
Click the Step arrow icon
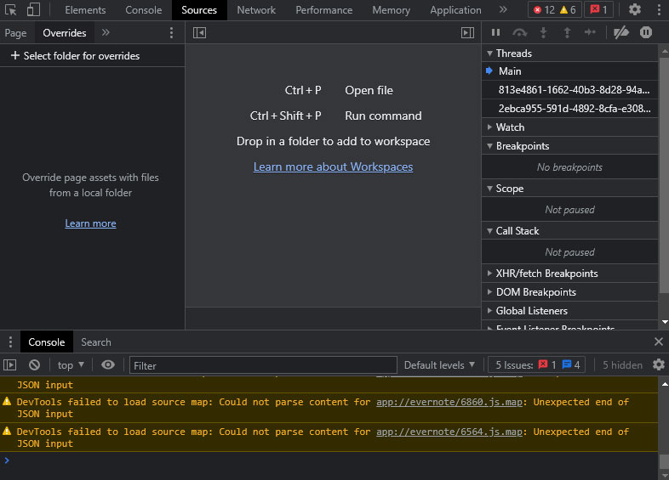click(x=590, y=32)
